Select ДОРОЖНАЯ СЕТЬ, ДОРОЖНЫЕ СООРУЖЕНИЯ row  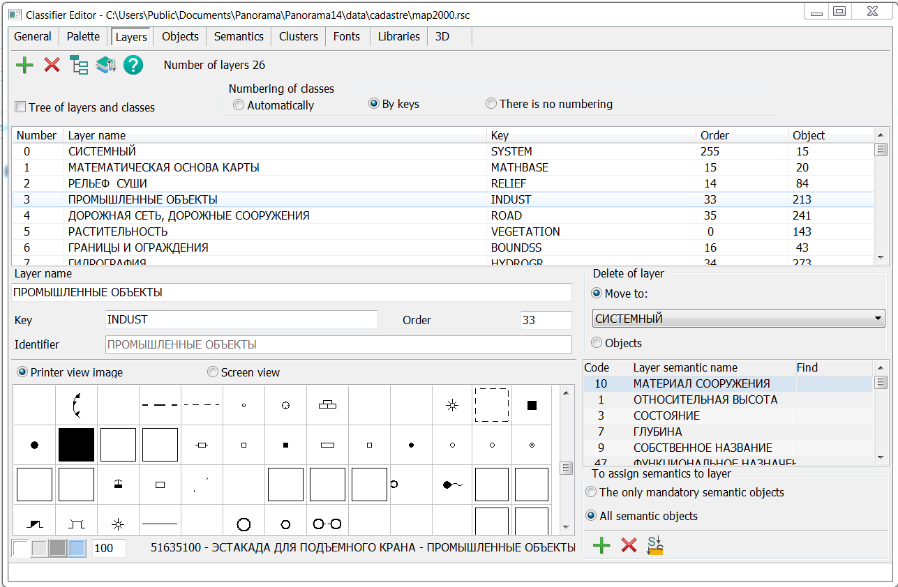point(443,215)
